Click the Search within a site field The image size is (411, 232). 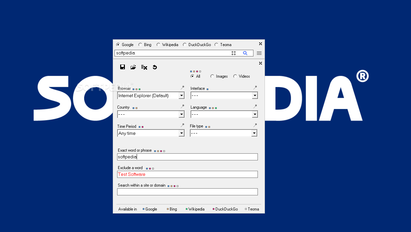tap(187, 192)
